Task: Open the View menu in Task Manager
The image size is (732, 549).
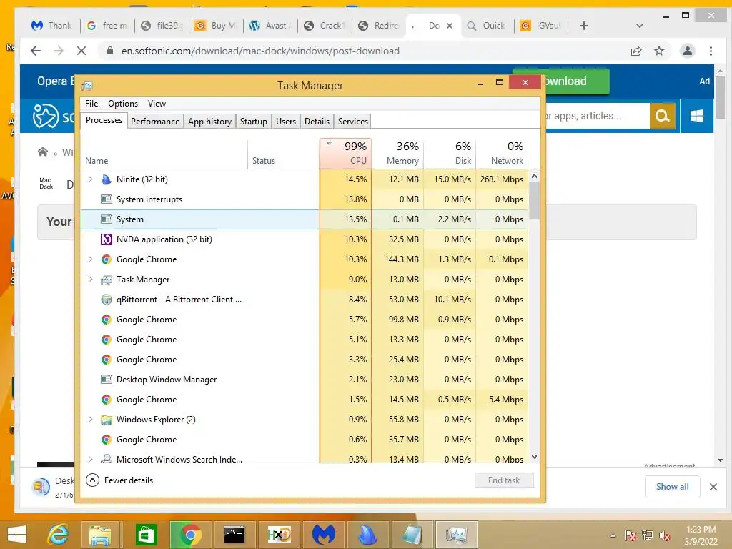Action: pyautogui.click(x=157, y=104)
